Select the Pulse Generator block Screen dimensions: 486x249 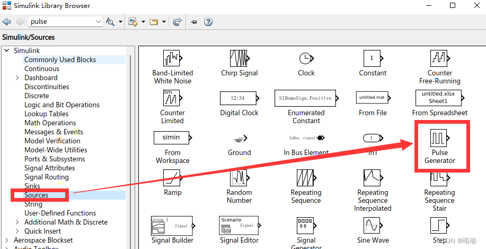(440, 138)
